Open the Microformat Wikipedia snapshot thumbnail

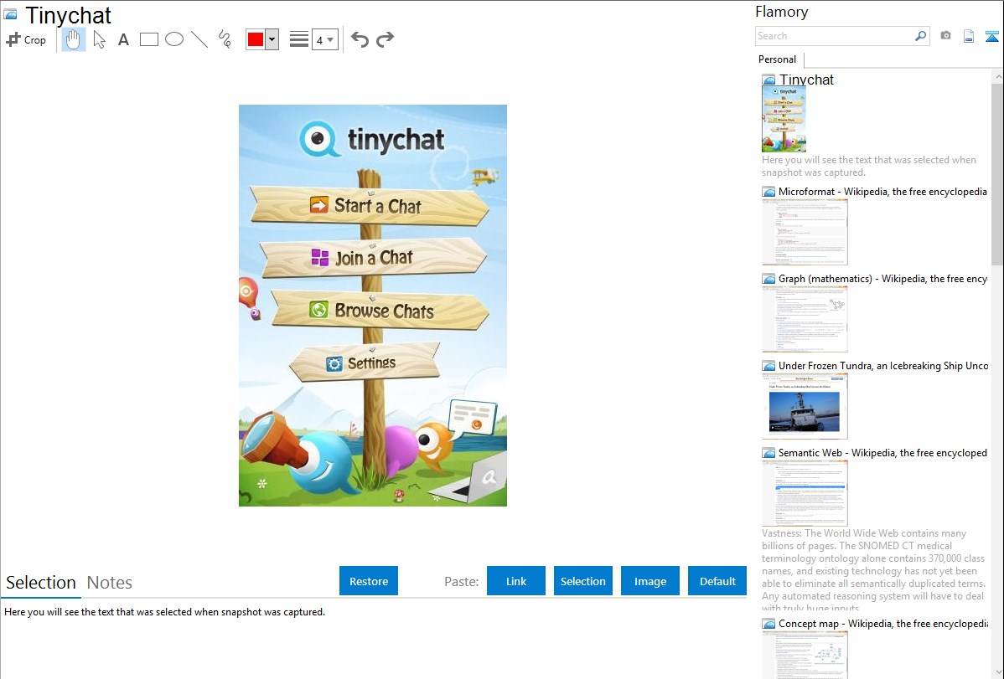coord(805,232)
